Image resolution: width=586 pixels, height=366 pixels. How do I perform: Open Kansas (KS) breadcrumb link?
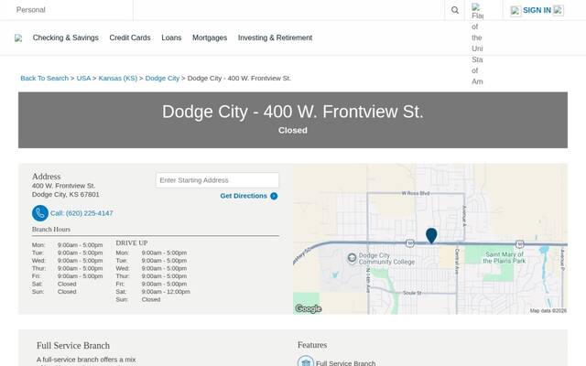coord(118,78)
